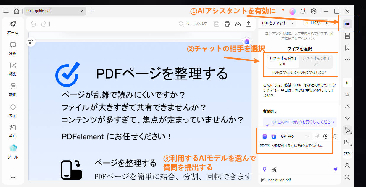Click the upload to cloud icon
The width and height of the screenshot is (366, 187).
point(238,24)
